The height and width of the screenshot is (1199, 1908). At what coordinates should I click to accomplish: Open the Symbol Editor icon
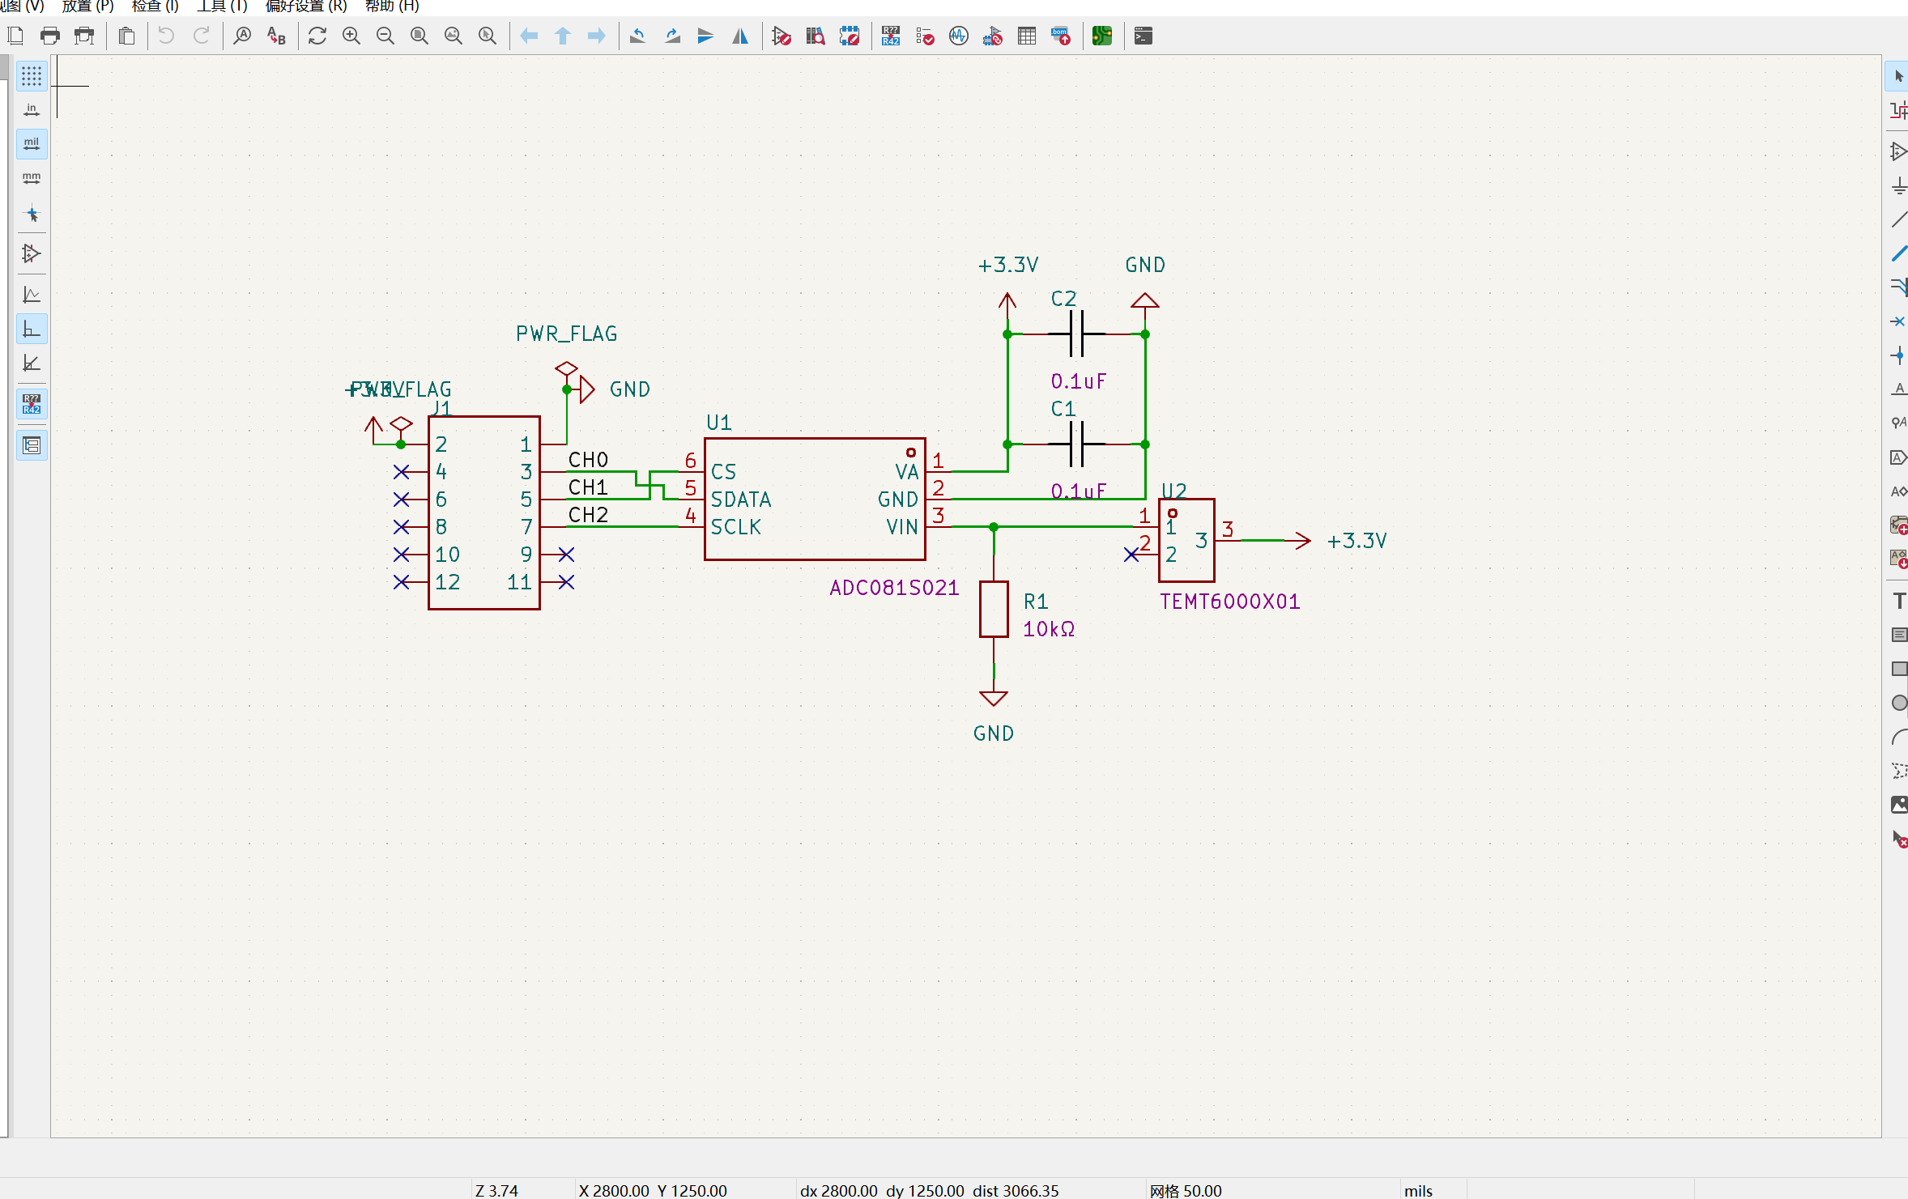tap(782, 36)
